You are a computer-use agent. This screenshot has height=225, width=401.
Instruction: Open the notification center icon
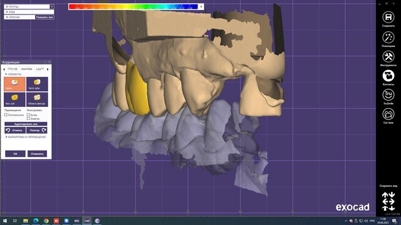click(394, 221)
